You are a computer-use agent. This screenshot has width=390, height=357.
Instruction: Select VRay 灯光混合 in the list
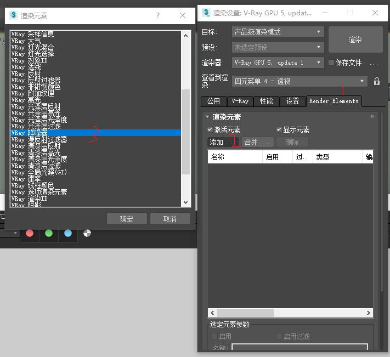click(x=95, y=47)
